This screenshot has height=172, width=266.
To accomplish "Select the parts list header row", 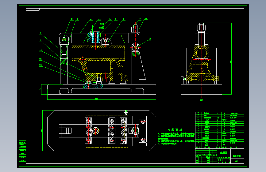I will (220, 148).
